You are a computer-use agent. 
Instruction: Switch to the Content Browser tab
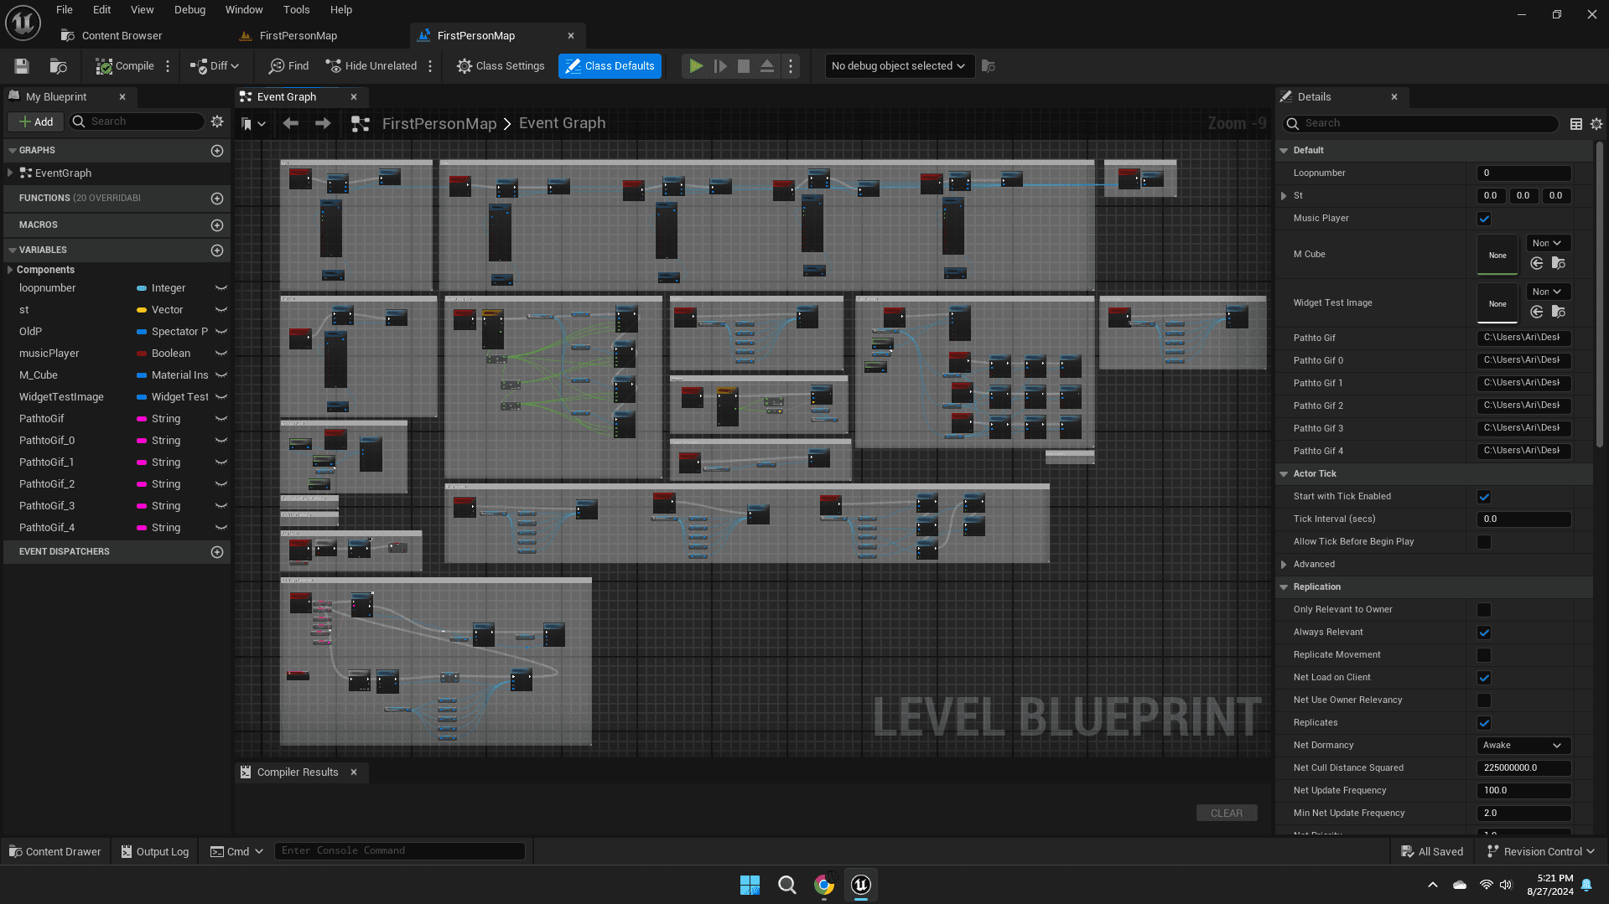(122, 36)
